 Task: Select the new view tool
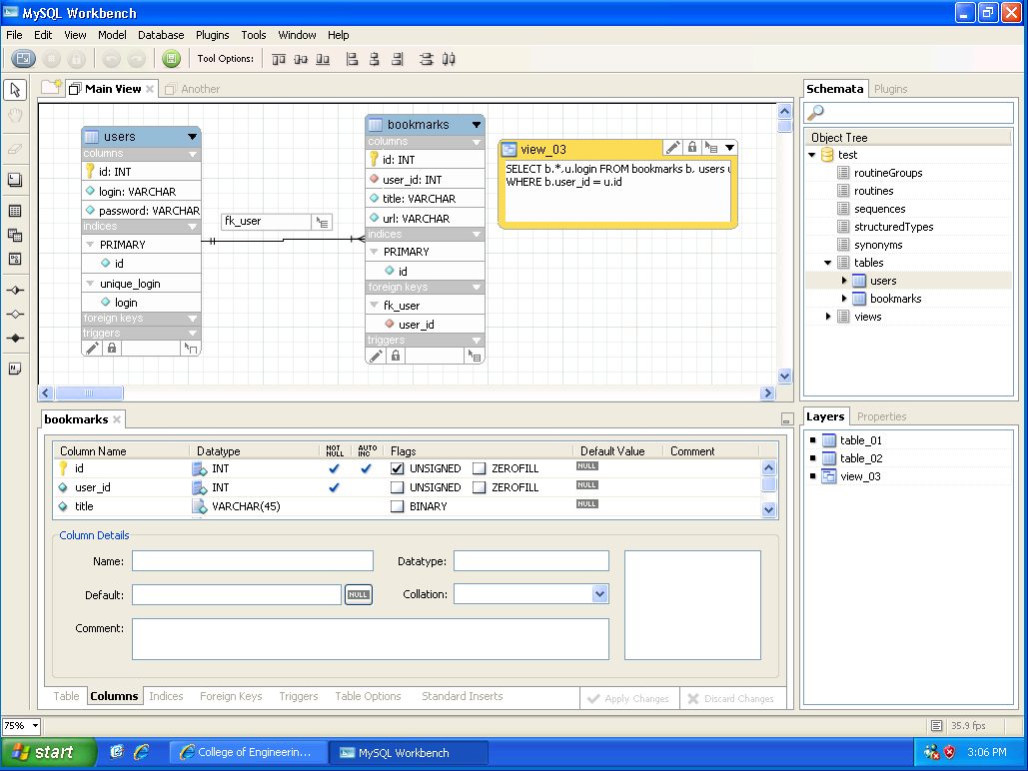click(15, 235)
